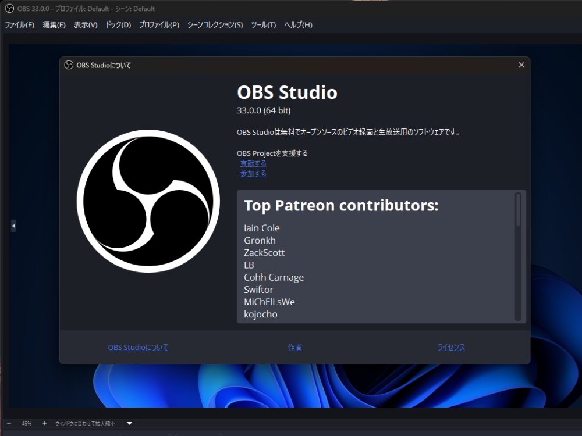This screenshot has width=582, height=436.
Task: Zoom out the preview with minus icon
Action: [9, 423]
